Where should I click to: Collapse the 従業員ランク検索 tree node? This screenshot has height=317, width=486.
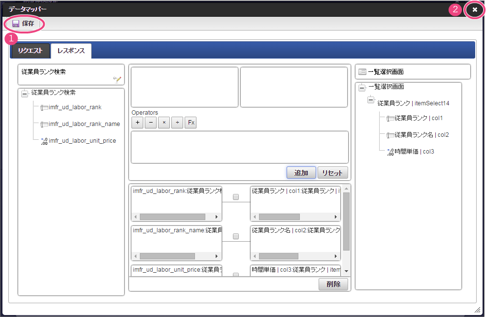(25, 93)
